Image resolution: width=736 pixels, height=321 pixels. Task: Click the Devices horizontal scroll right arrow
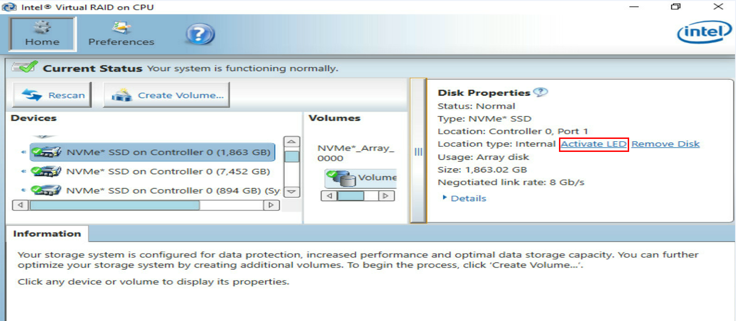(271, 205)
